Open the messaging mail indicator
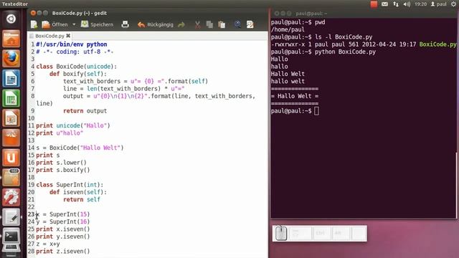This screenshot has height=258, width=459. coord(384,4)
